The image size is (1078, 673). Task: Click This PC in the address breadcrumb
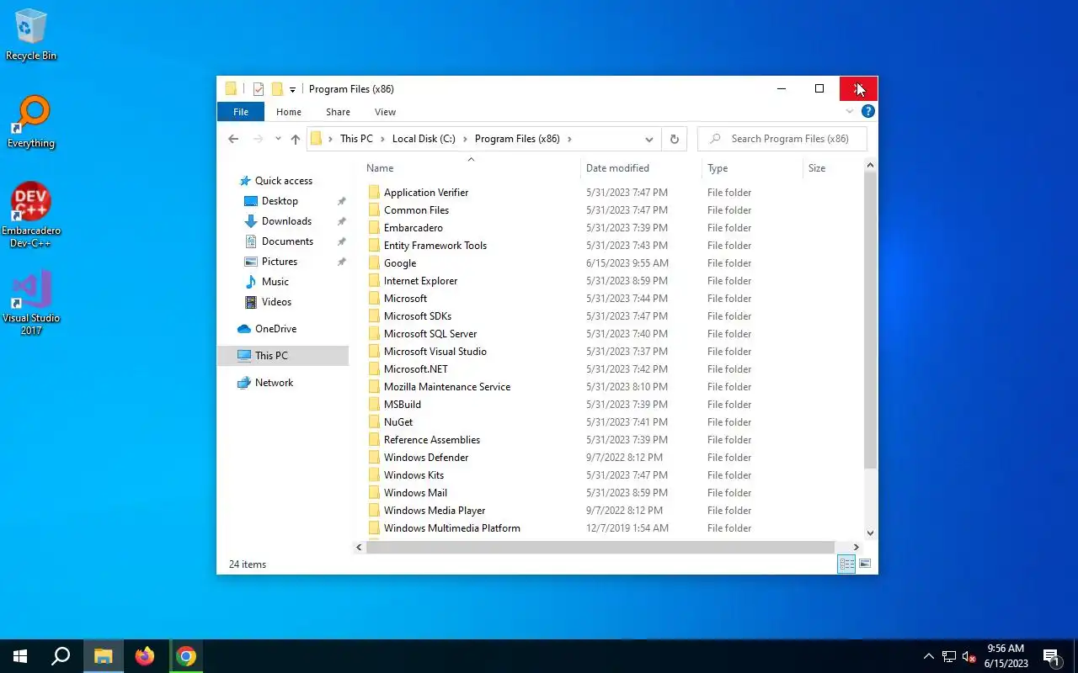356,139
